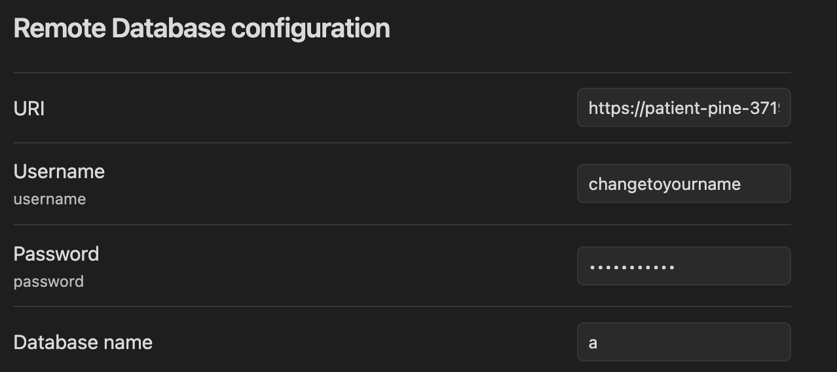
Task: Click the URI setting label
Action: 29,109
